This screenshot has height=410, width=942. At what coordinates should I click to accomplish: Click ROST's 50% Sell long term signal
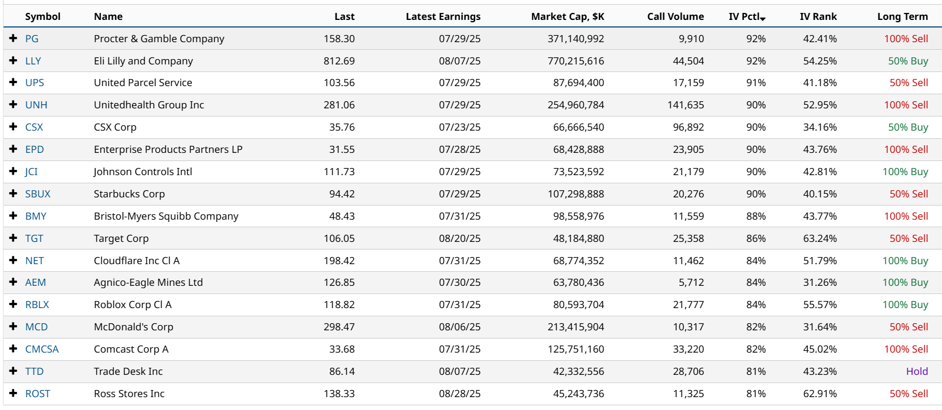pos(909,394)
